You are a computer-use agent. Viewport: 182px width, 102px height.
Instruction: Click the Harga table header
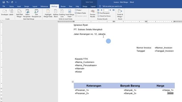(x=160, y=86)
